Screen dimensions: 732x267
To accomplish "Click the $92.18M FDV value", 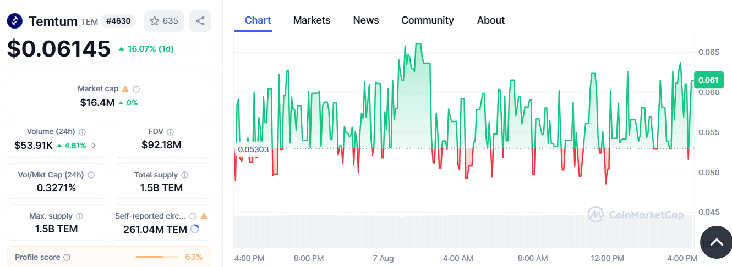I will click(161, 145).
